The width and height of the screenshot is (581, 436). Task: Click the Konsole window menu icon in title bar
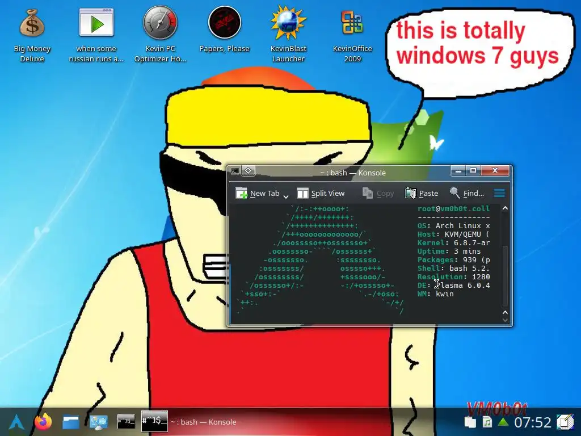point(235,171)
